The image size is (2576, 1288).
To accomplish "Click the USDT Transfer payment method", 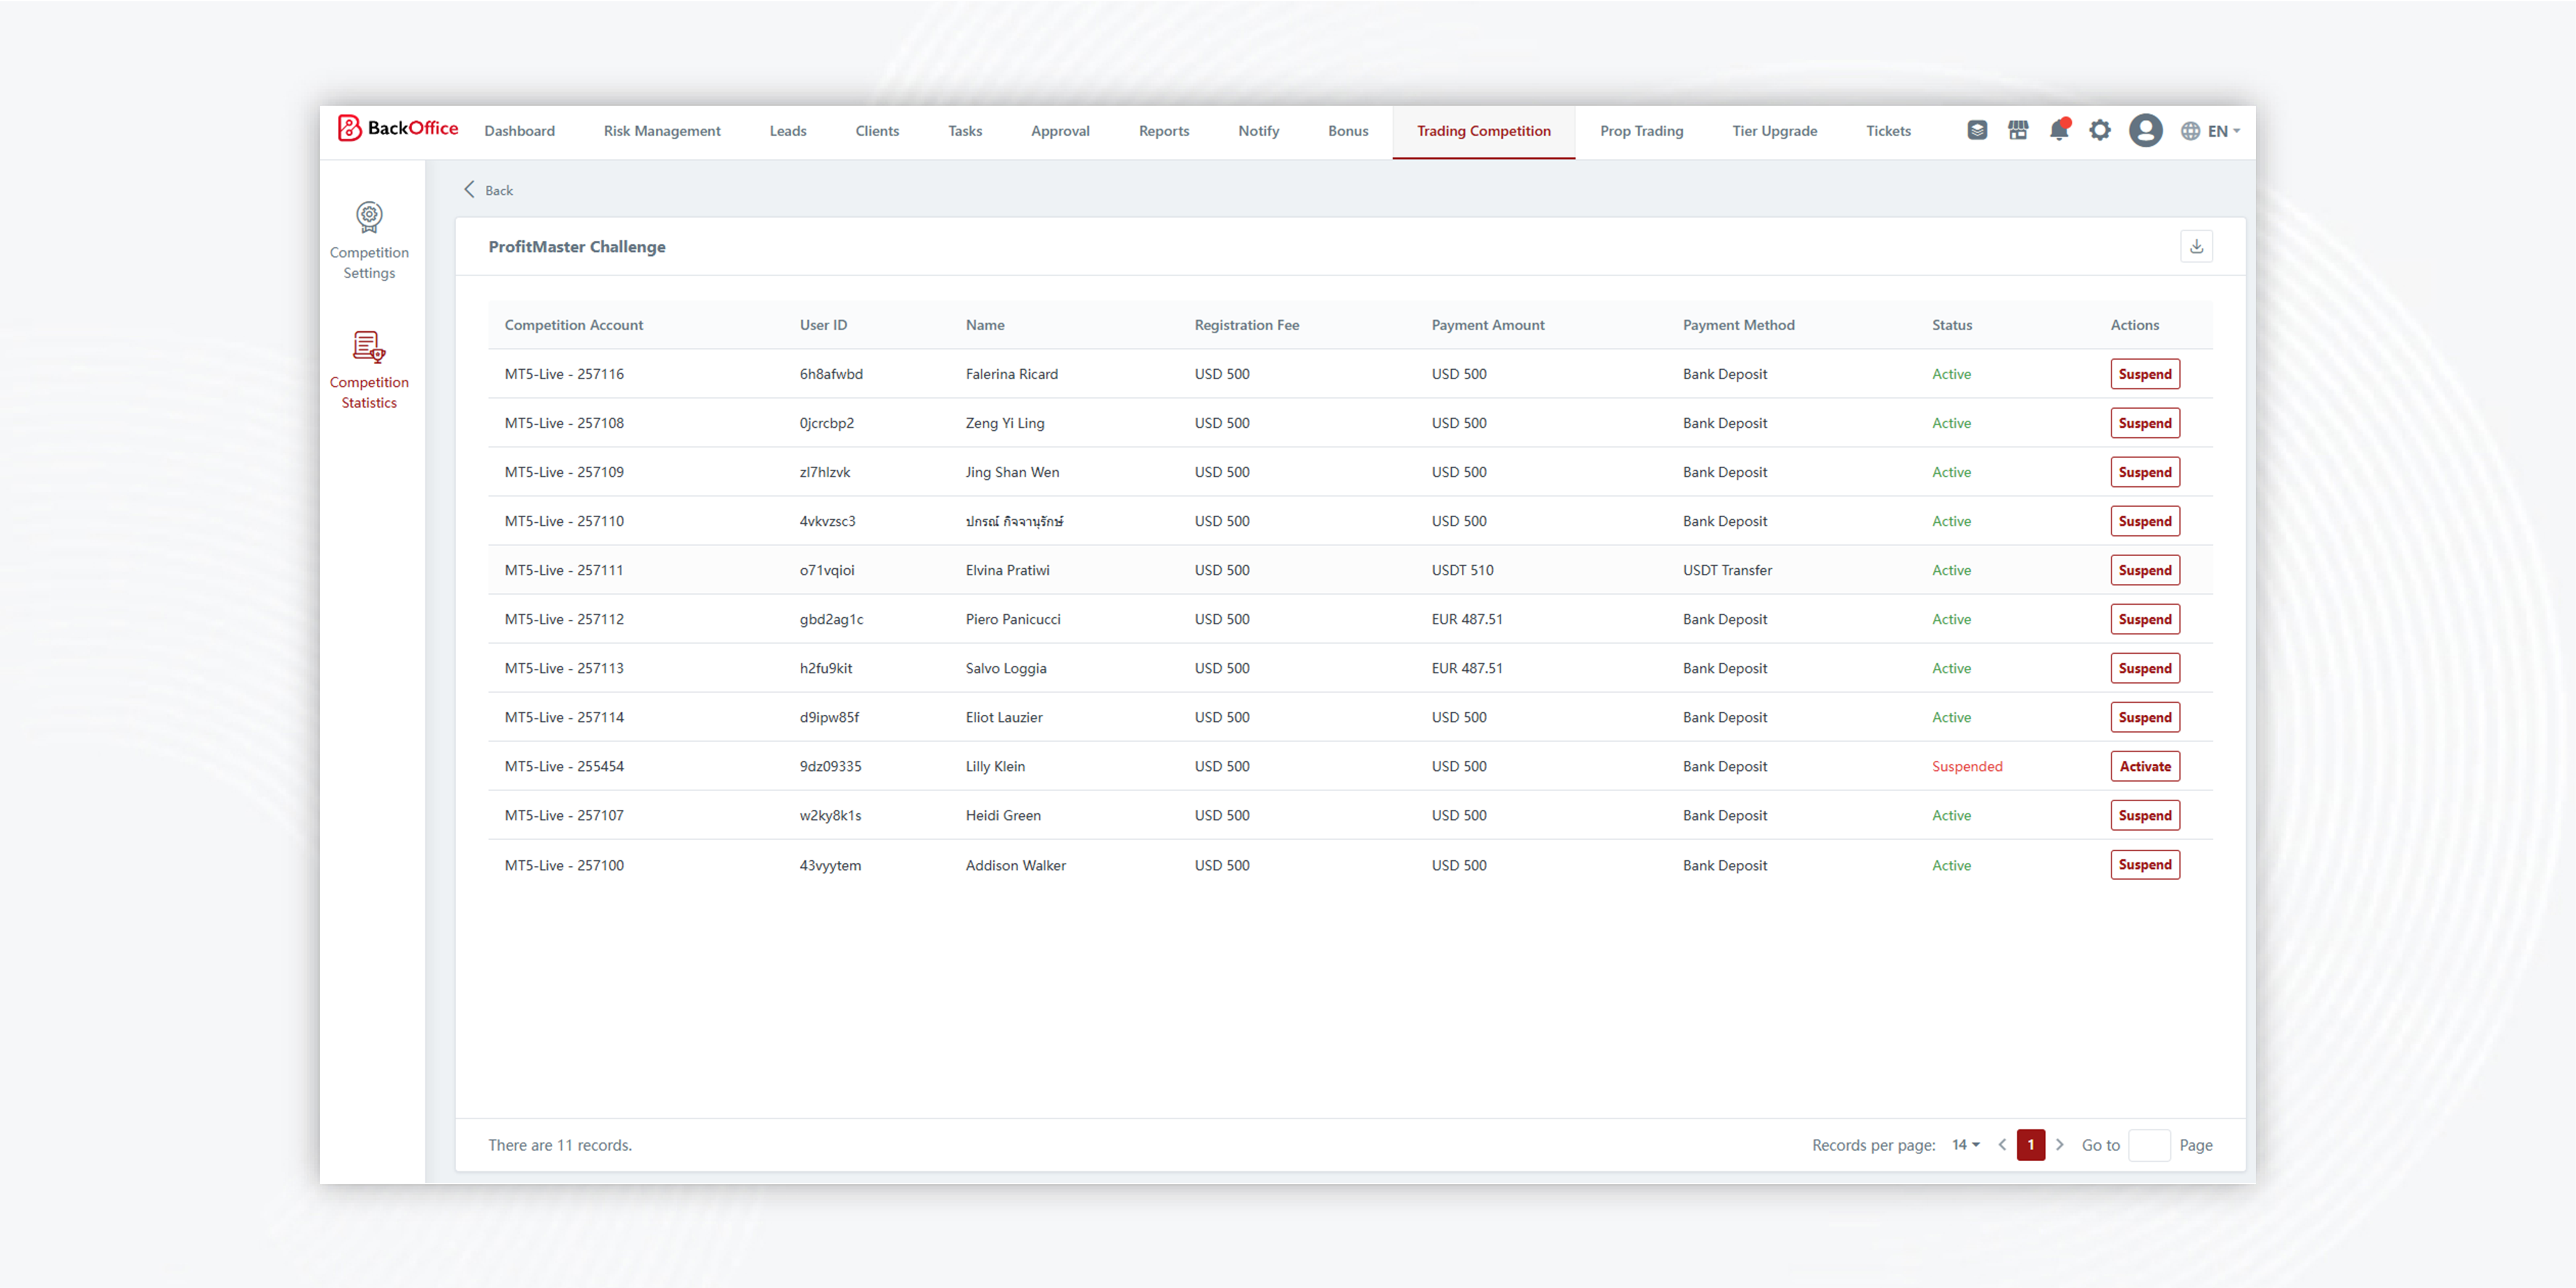I will (x=1727, y=570).
